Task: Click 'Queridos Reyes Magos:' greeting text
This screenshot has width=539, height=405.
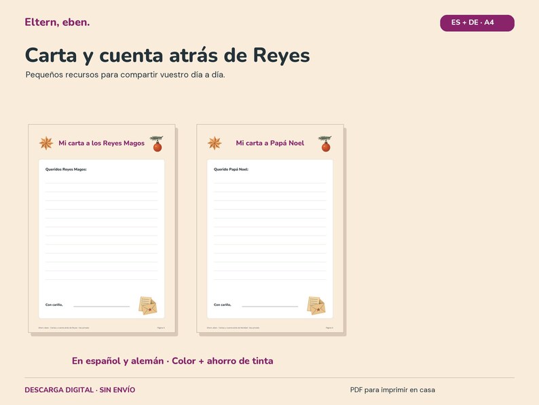Action: pyautogui.click(x=66, y=169)
